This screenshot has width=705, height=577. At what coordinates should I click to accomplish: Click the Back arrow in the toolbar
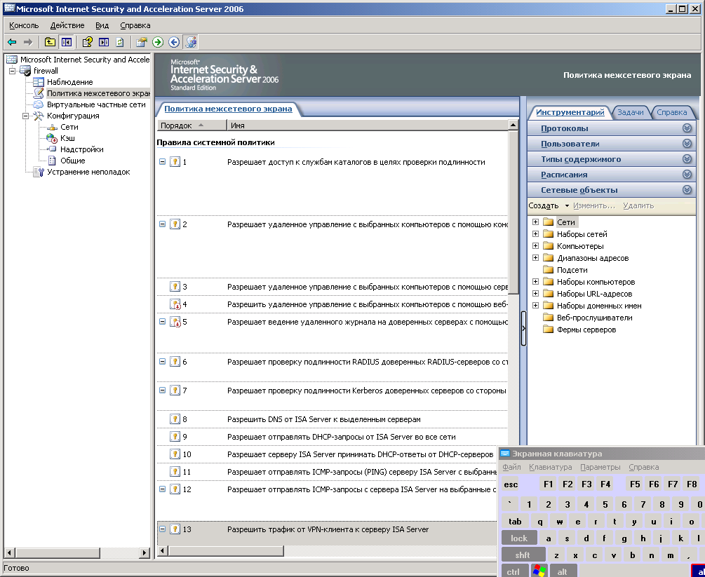coord(12,42)
